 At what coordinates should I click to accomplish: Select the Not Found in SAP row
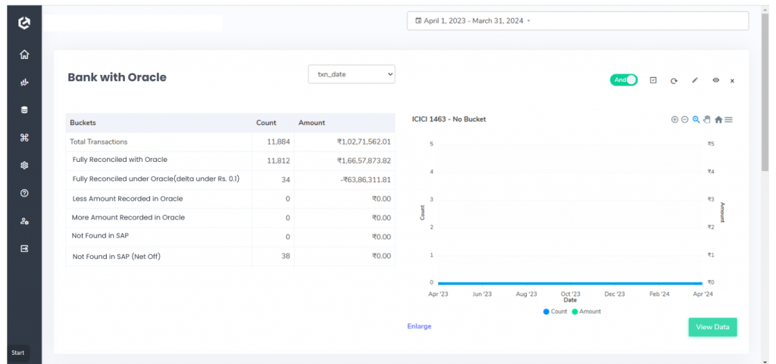(230, 237)
